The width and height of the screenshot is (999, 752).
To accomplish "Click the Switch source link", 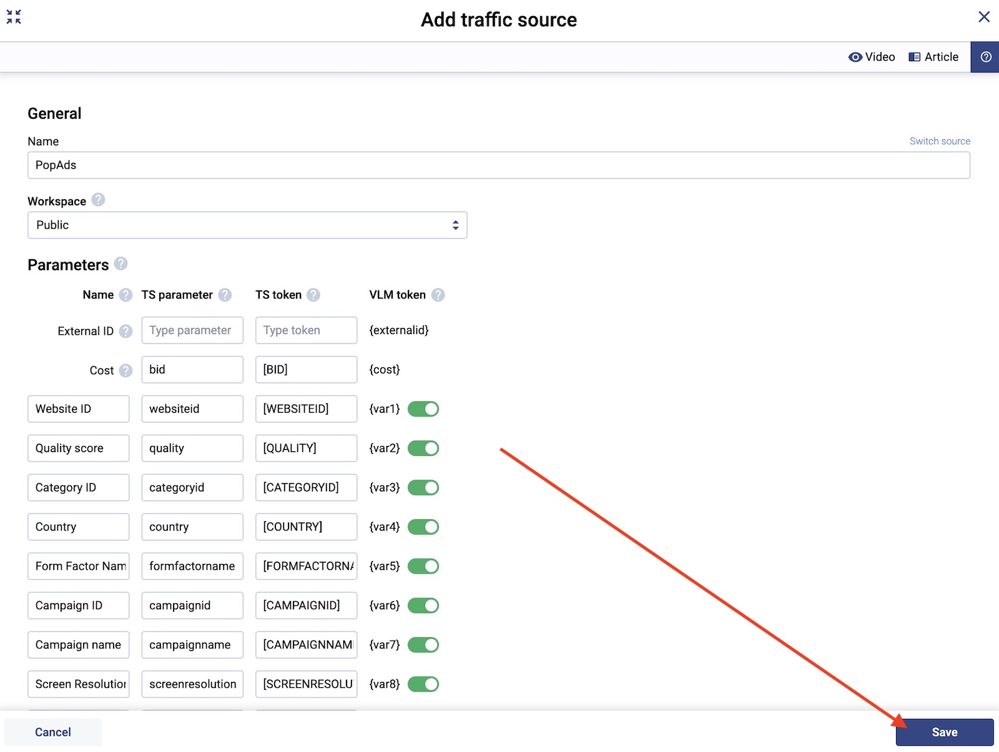I will click(940, 141).
